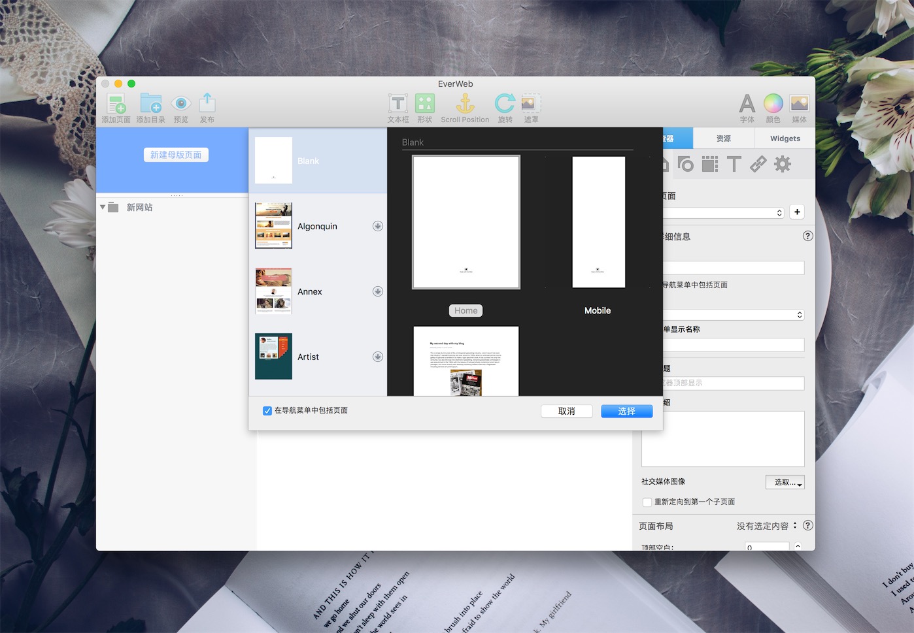914x633 pixels.
Task: Open the Shapes (形状) toolbar icon
Action: pyautogui.click(x=425, y=103)
